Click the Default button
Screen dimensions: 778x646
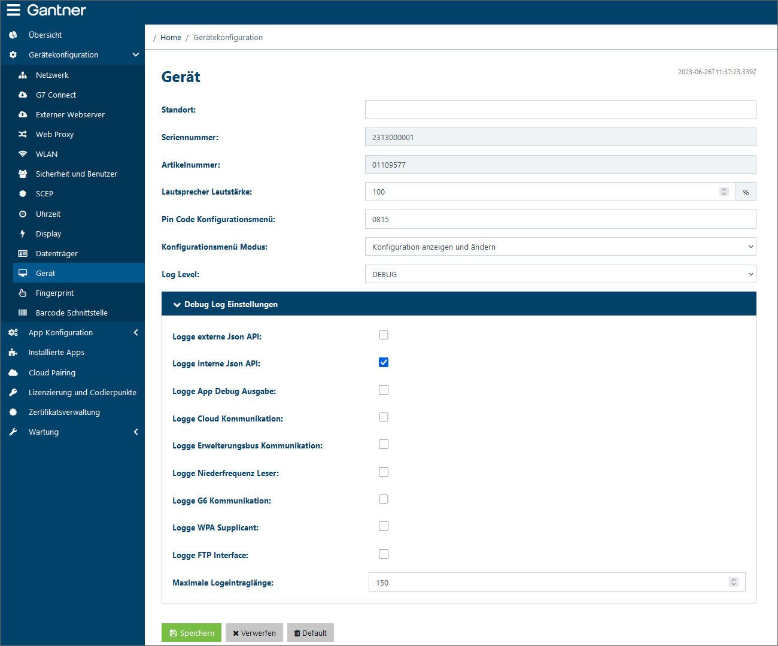[311, 633]
